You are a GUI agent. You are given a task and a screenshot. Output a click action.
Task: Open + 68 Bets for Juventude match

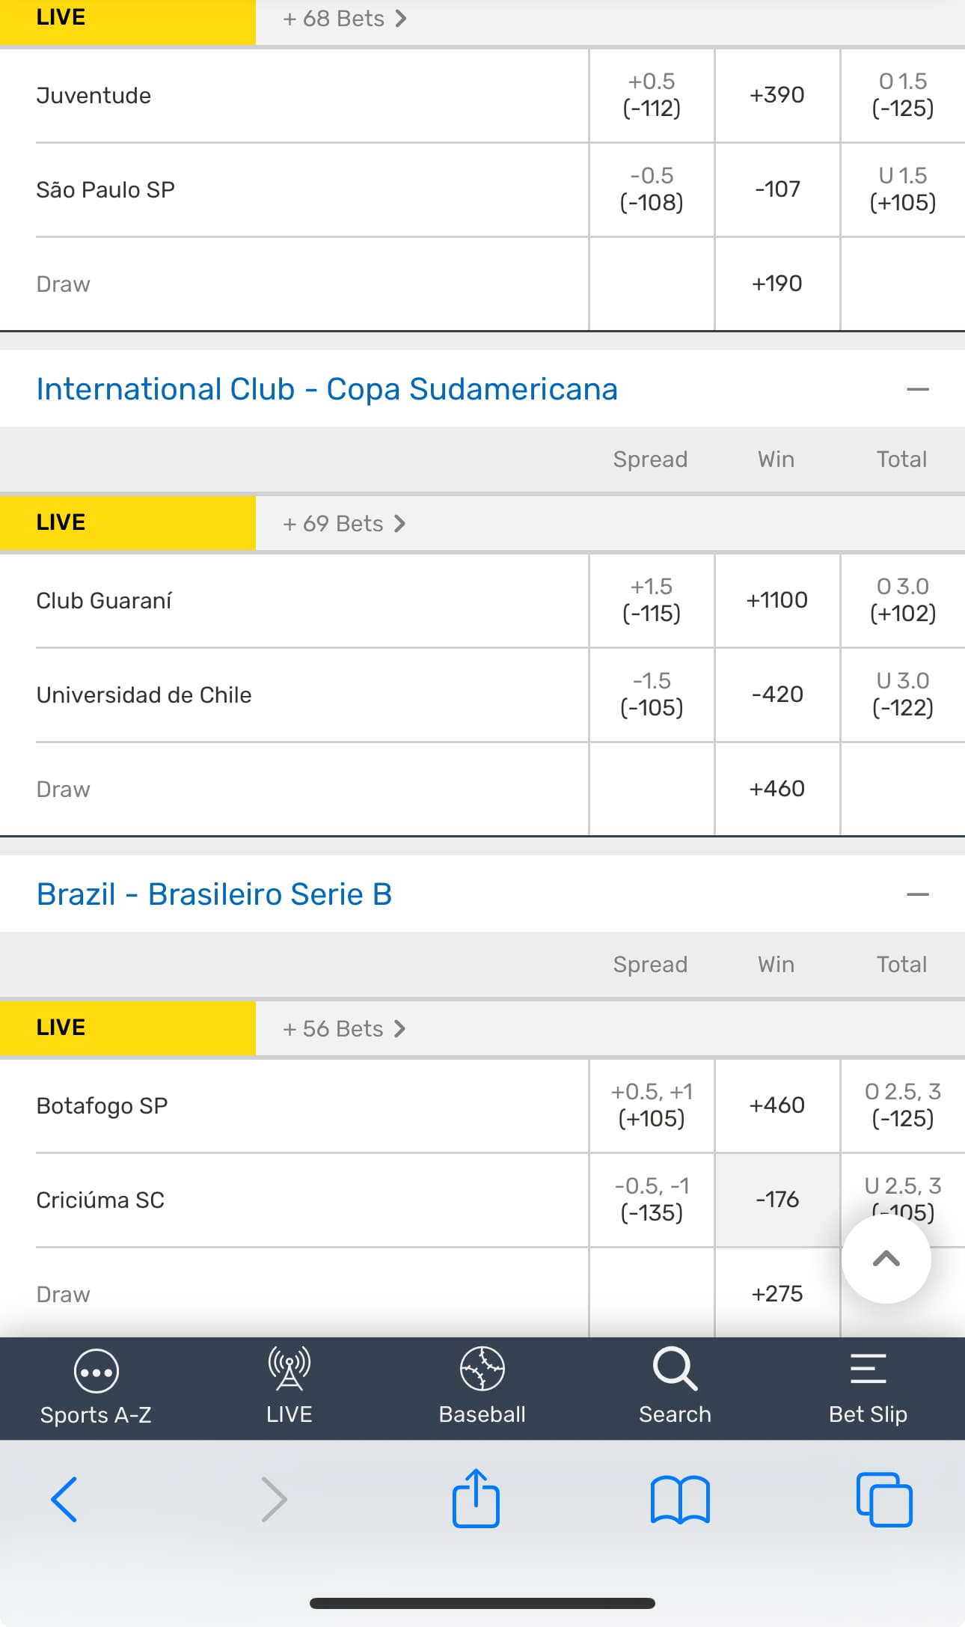[x=344, y=19]
